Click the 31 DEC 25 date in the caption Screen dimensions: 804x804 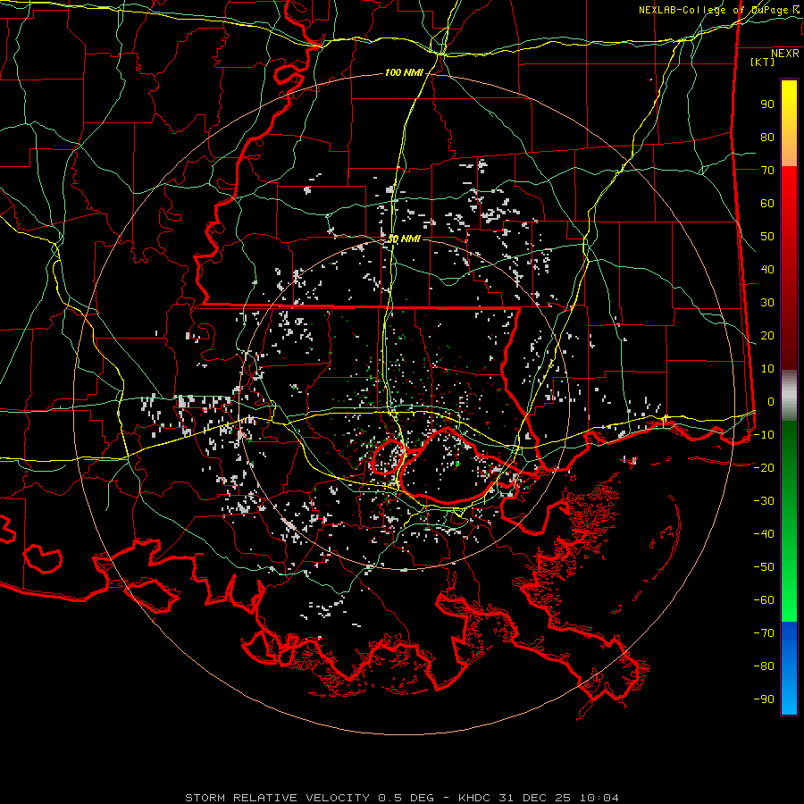(x=535, y=798)
